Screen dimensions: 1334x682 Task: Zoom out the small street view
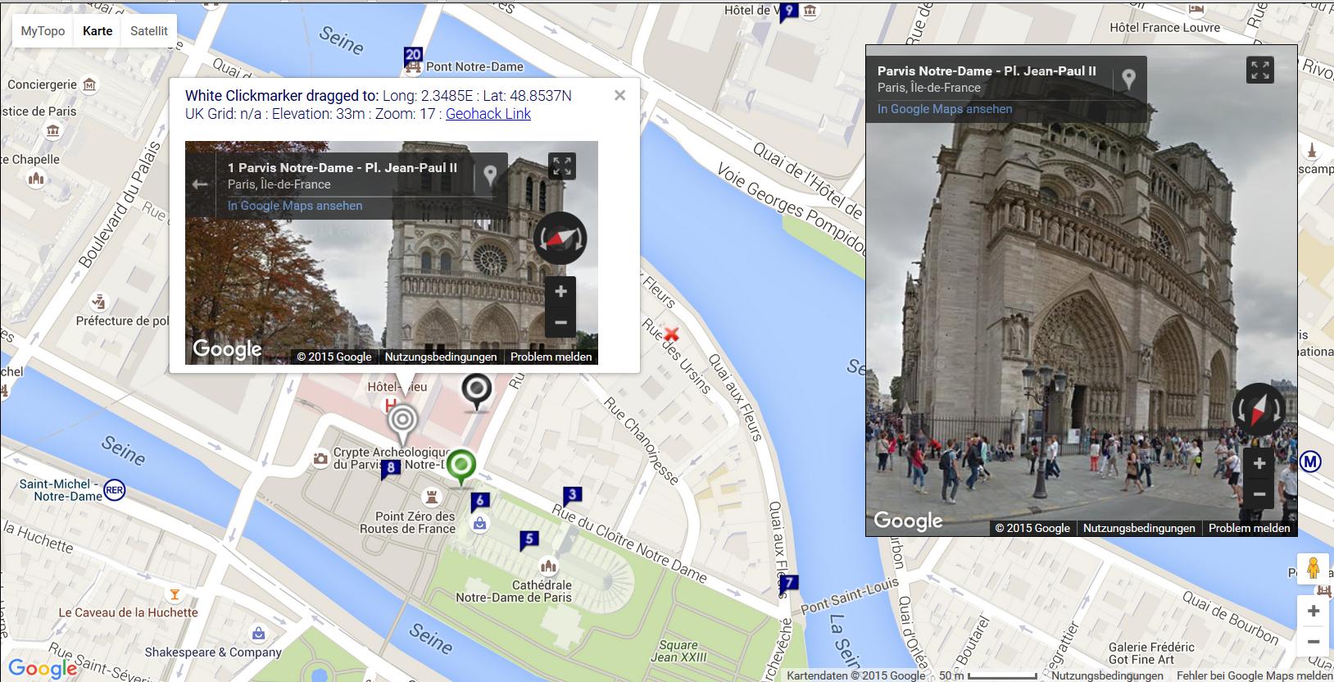[x=560, y=322]
